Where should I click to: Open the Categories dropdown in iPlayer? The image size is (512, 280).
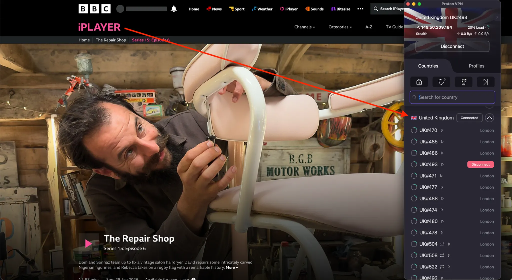click(x=340, y=27)
